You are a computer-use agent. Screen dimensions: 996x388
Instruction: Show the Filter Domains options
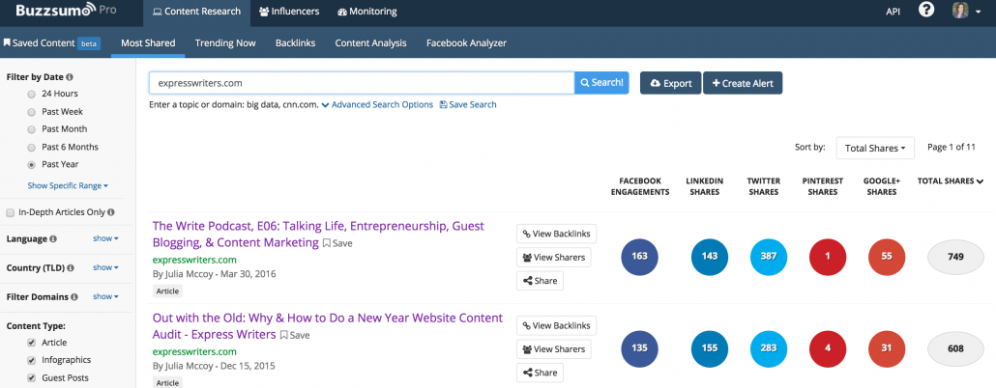tap(105, 296)
